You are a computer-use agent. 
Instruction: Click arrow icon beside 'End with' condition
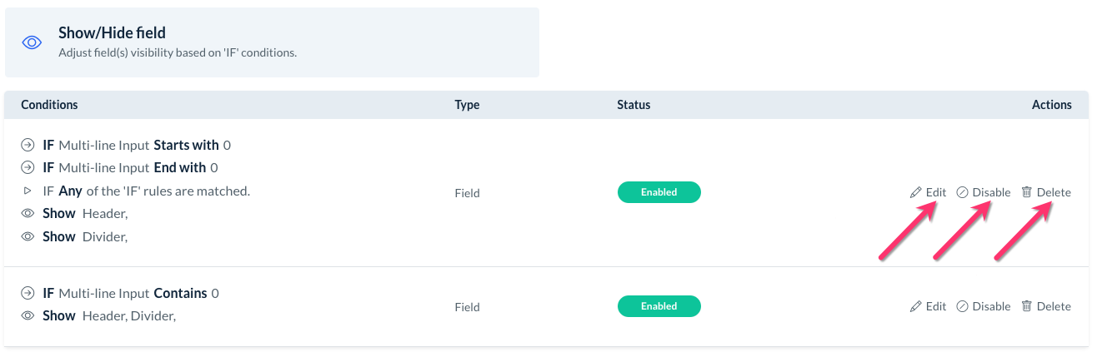click(x=28, y=168)
